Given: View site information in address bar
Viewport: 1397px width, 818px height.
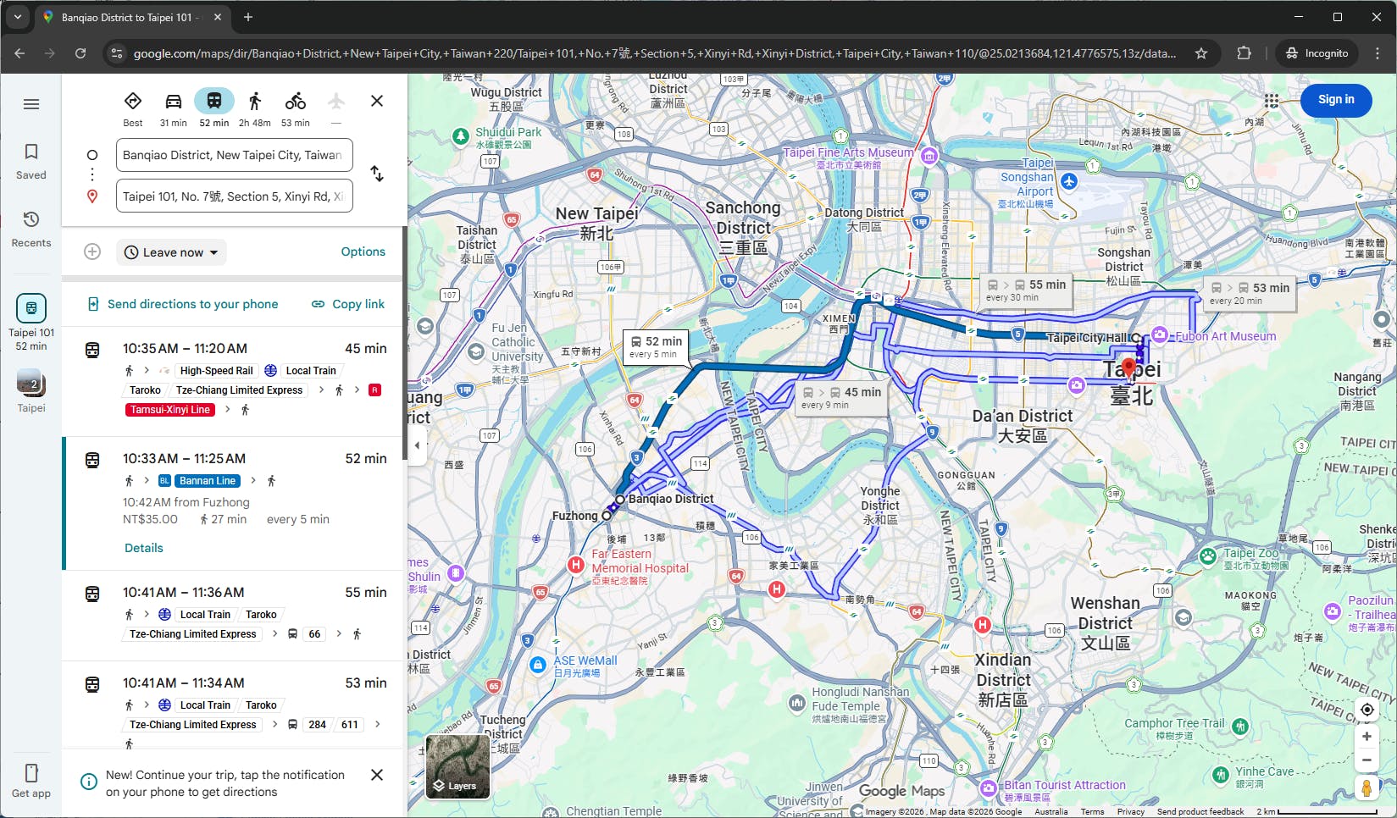Looking at the screenshot, I should coord(117,53).
